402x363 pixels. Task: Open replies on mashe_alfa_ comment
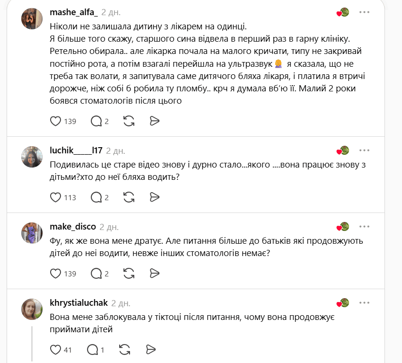click(96, 121)
